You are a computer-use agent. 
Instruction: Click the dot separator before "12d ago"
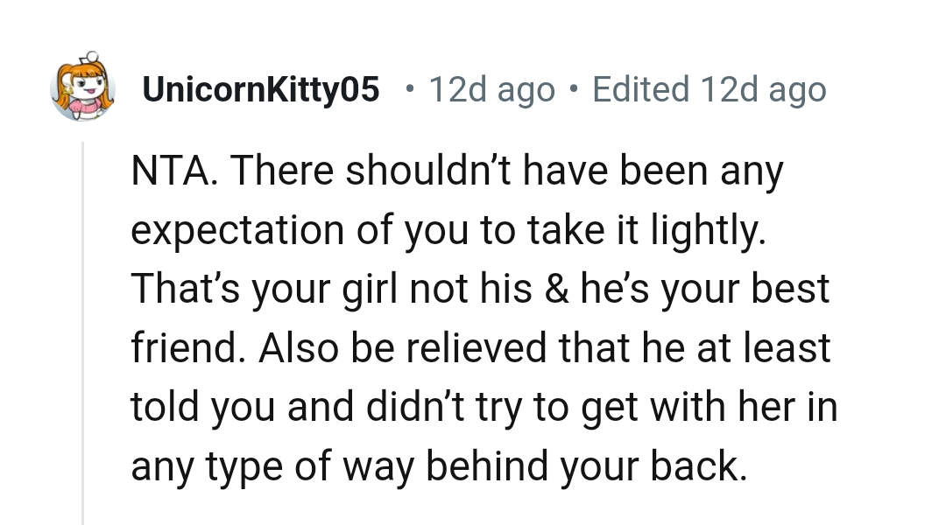tap(411, 89)
